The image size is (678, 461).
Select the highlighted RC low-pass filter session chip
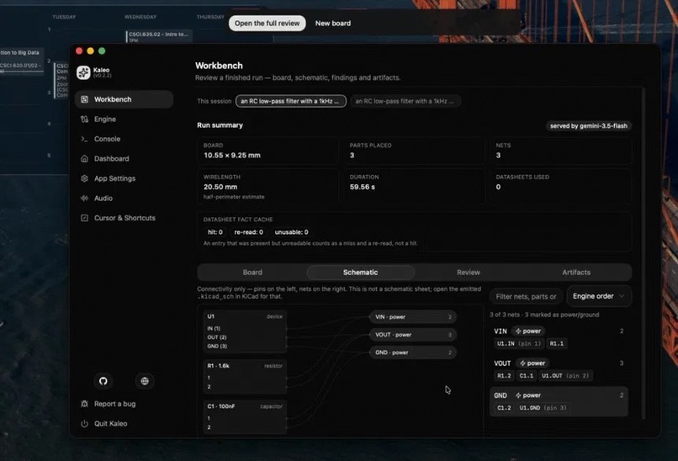[x=291, y=101]
